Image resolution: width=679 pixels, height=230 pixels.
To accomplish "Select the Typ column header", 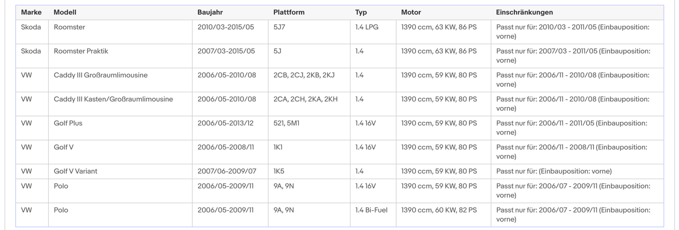I will click(361, 13).
